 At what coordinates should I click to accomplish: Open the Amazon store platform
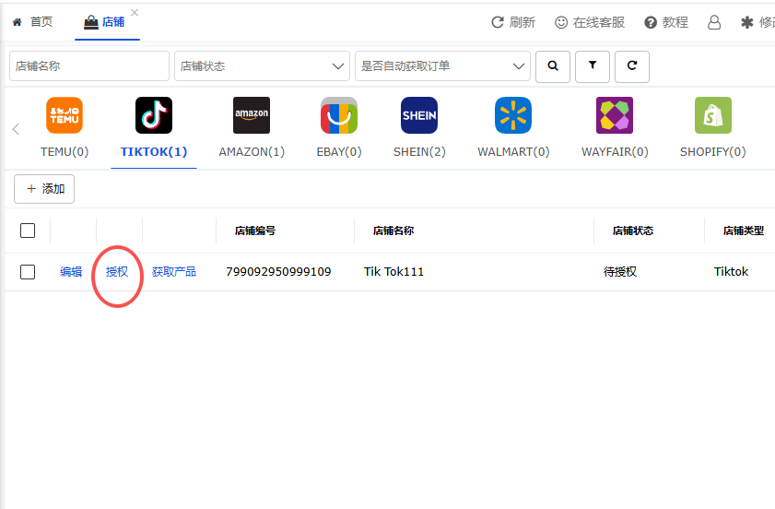(252, 115)
